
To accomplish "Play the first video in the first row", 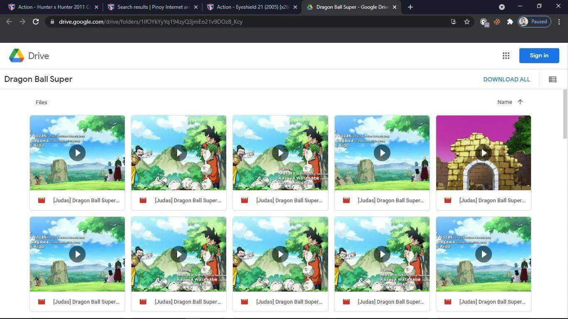I will [77, 153].
